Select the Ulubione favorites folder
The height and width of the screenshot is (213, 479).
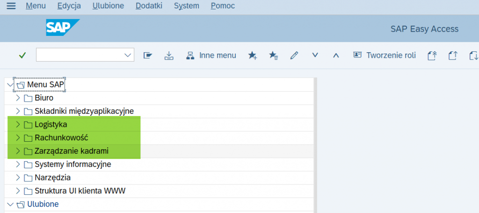[43, 204]
